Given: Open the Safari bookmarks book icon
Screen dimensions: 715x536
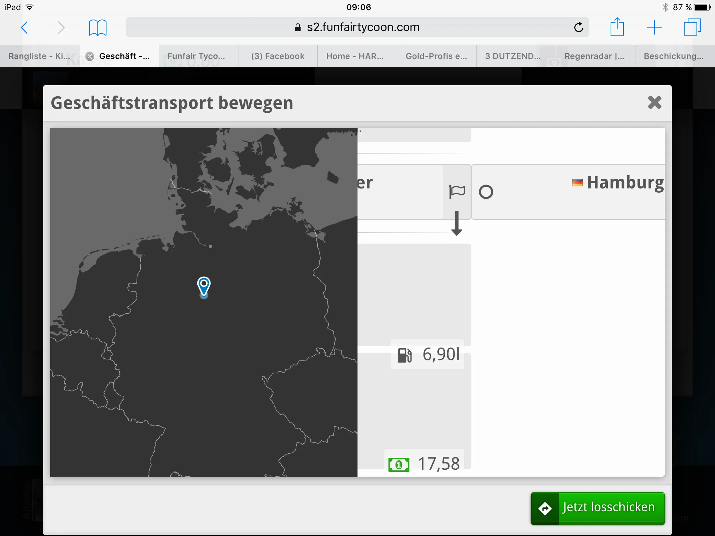Looking at the screenshot, I should (x=97, y=28).
